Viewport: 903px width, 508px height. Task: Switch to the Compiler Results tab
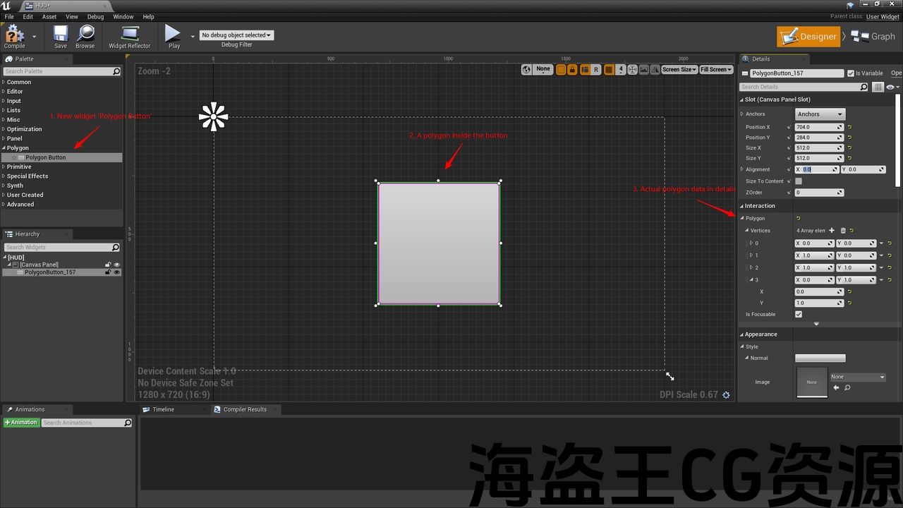pyautogui.click(x=244, y=409)
